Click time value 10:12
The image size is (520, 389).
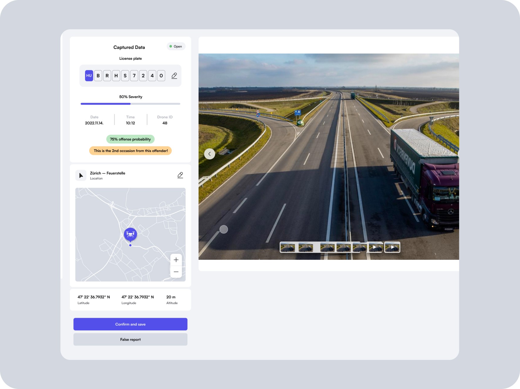[131, 123]
